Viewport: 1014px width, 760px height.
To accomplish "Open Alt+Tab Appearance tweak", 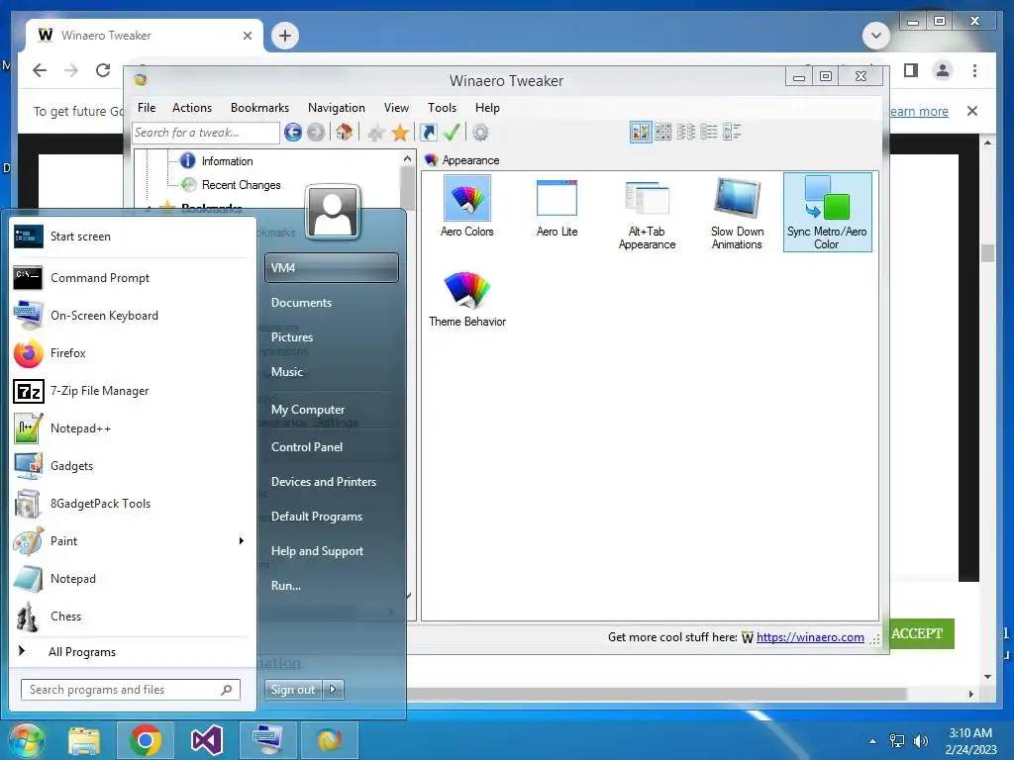I will (x=647, y=214).
